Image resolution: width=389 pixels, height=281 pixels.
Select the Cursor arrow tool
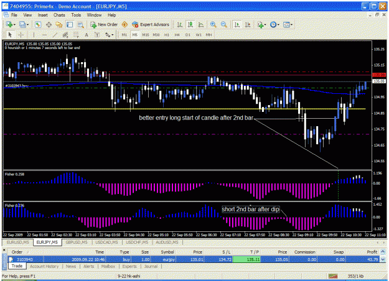point(10,35)
